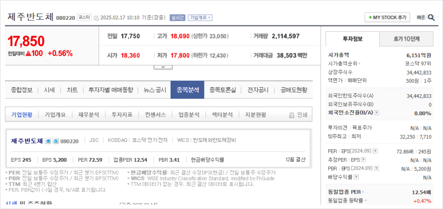Click the help icon next to 외국인소진율(B/A)
443x209 pixels.
(377, 113)
